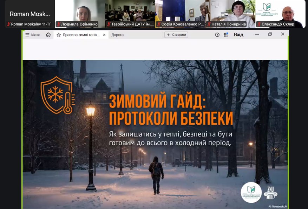Click muted mic icon for Софія Коноваленко
The height and width of the screenshot is (209, 308).
[159, 24]
